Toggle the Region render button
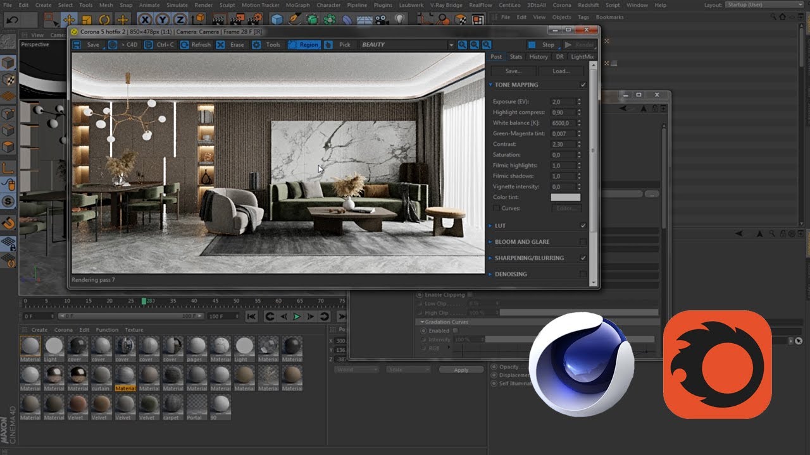Screen dimensions: 810x455 point(304,45)
